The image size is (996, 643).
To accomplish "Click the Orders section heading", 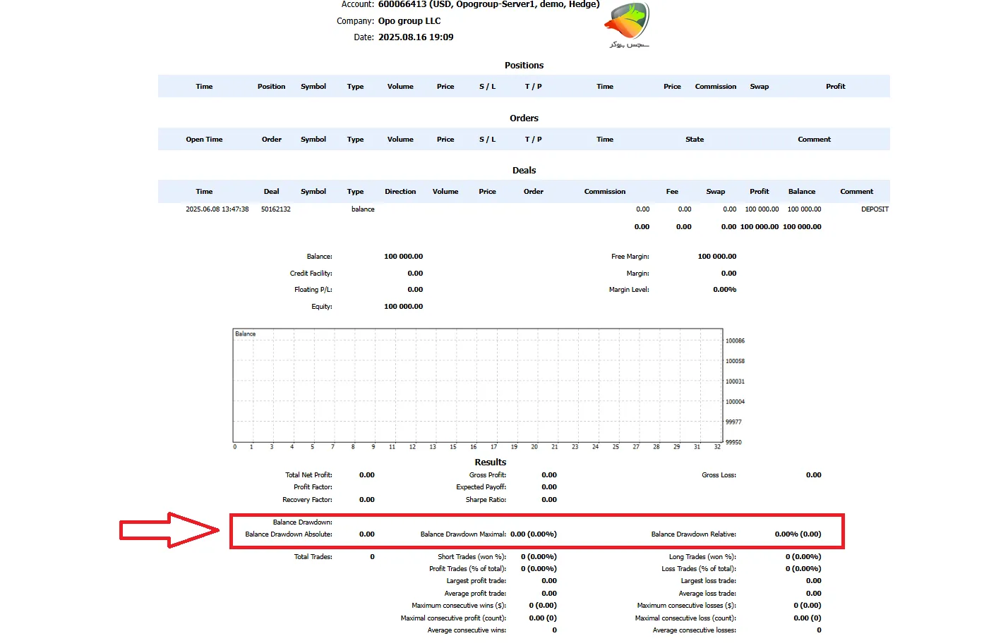I will [x=524, y=118].
